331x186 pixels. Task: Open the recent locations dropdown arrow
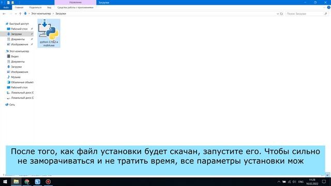click(x=16, y=14)
